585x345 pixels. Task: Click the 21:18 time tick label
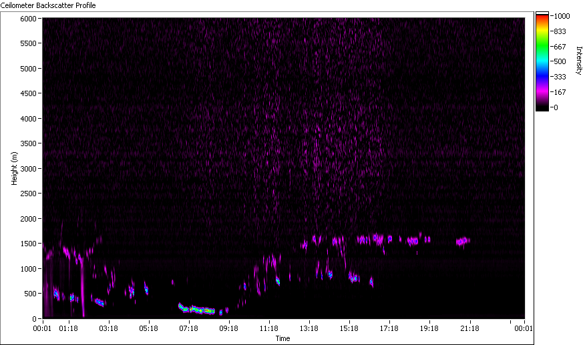click(469, 328)
